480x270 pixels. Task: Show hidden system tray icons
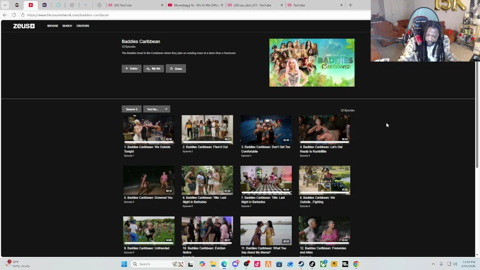pyautogui.click(x=433, y=264)
